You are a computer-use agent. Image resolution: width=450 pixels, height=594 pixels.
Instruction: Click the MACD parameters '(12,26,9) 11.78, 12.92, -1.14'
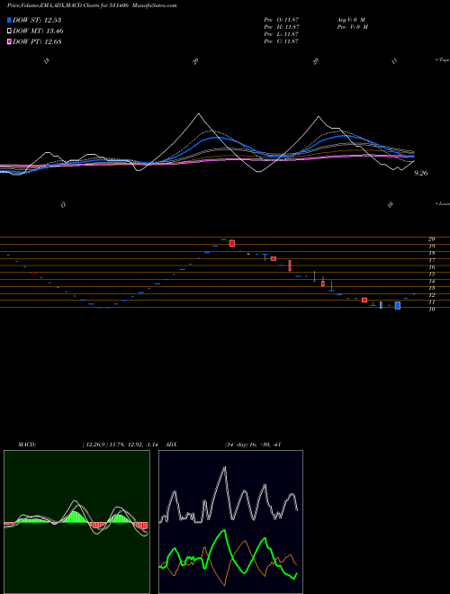pos(120,445)
